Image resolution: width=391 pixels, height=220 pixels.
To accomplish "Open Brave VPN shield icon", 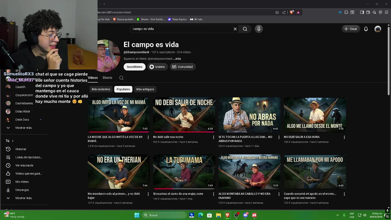I will click(380, 12).
